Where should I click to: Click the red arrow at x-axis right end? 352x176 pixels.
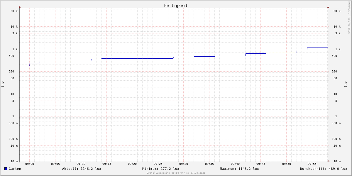coord(329,161)
